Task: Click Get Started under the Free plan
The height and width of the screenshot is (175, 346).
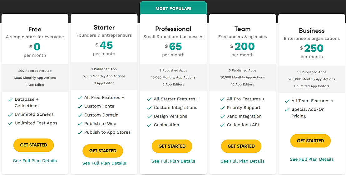Action: (x=33, y=145)
